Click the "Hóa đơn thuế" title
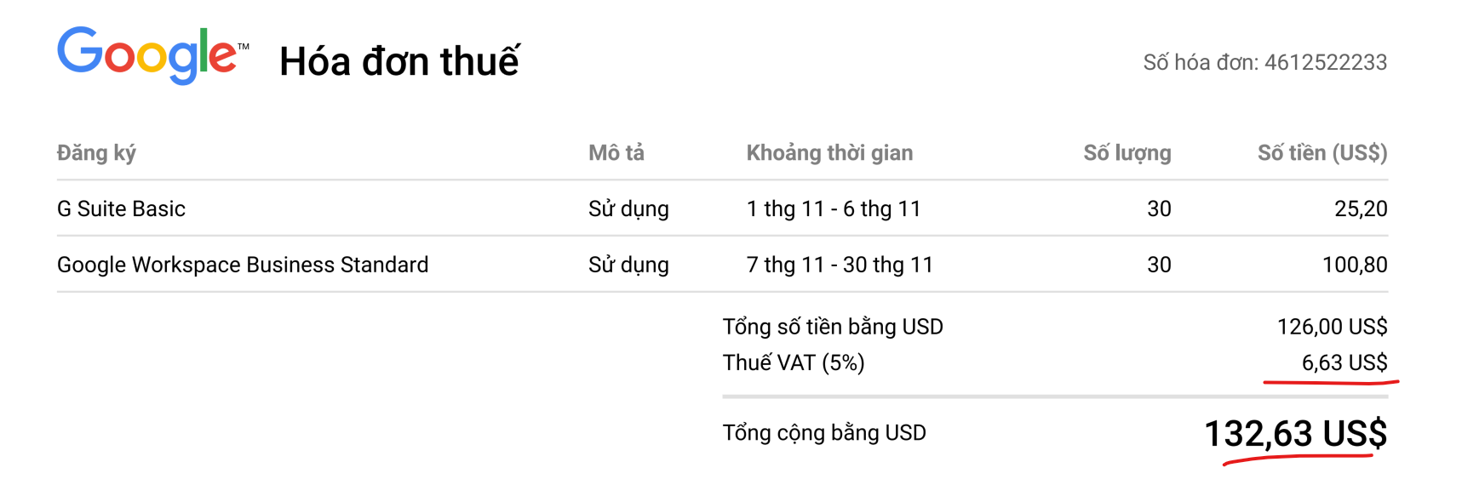Image resolution: width=1462 pixels, height=502 pixels. [398, 61]
